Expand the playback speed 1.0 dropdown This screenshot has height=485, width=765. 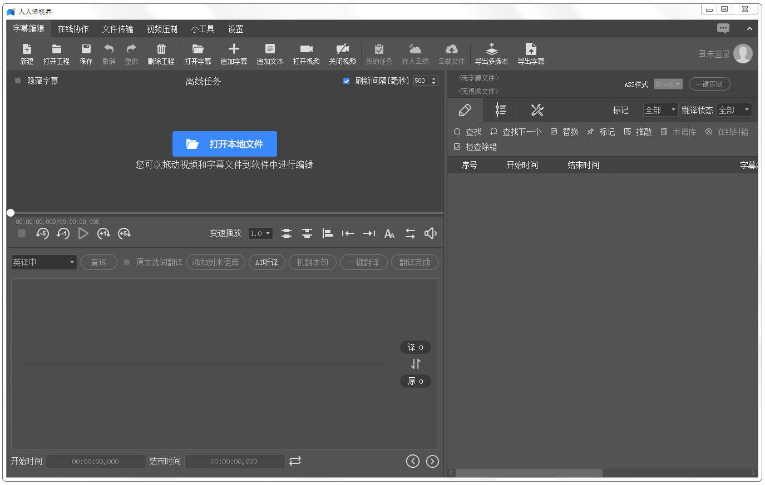pos(260,233)
